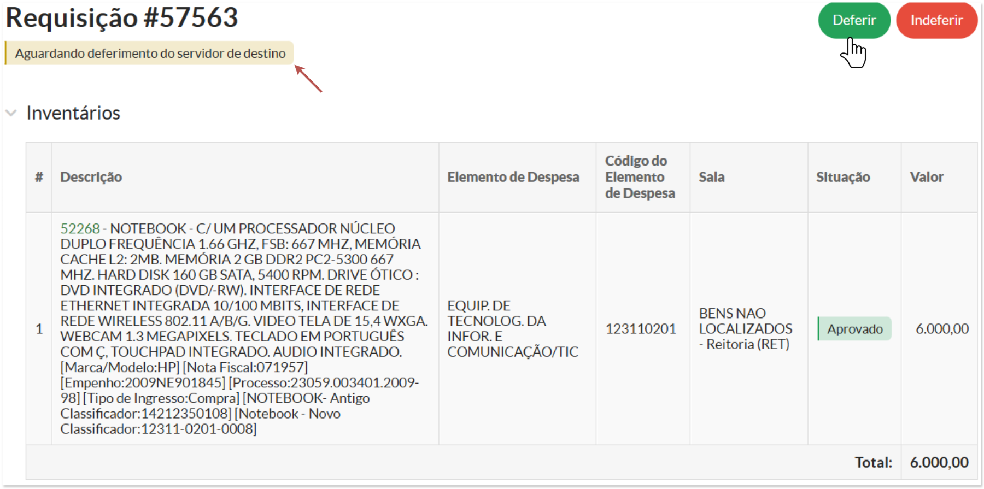The image size is (984, 489).
Task: Click the Aguardando deferimento status banner
Action: (150, 54)
